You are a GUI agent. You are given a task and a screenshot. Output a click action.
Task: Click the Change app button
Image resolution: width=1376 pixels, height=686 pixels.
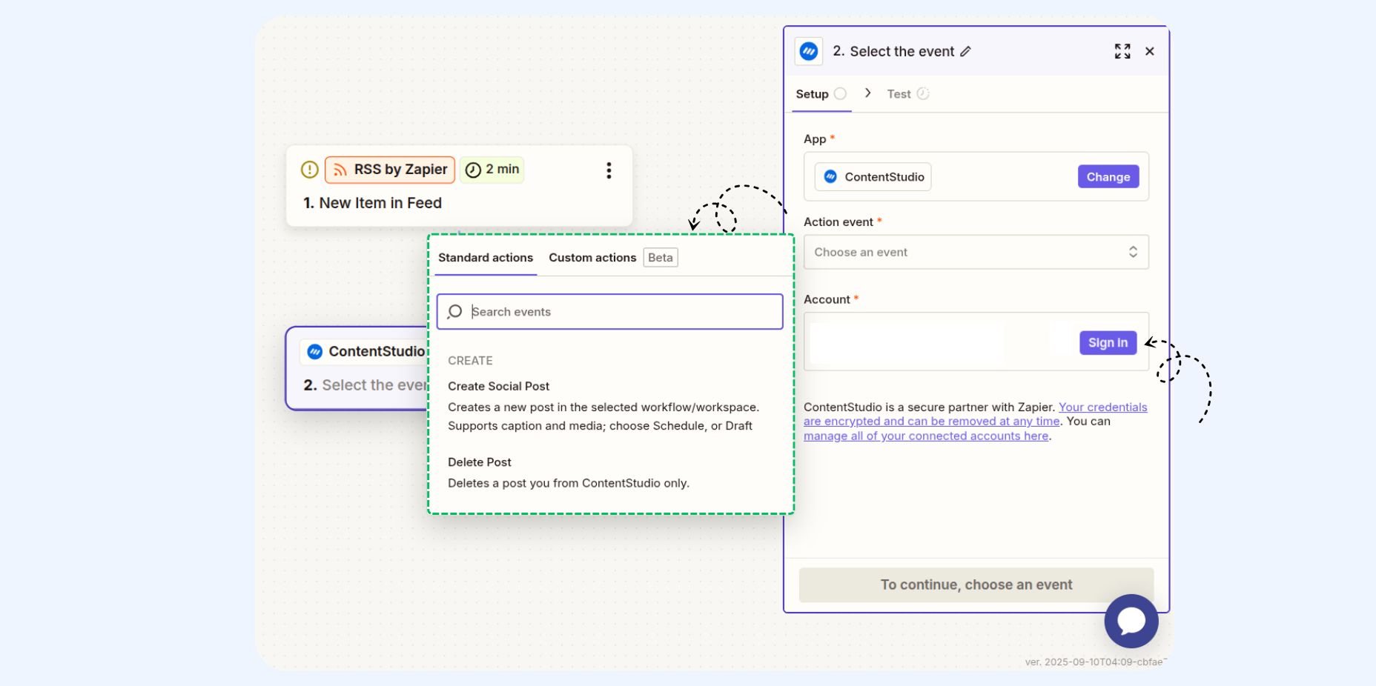tap(1108, 177)
